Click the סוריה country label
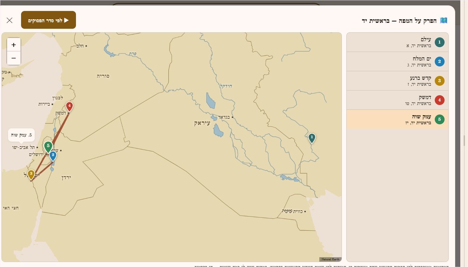This screenshot has width=468, height=267. pos(103,76)
